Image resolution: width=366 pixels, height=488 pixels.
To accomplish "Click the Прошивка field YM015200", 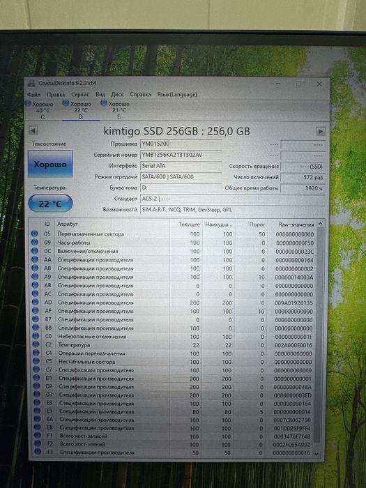I will [181, 144].
